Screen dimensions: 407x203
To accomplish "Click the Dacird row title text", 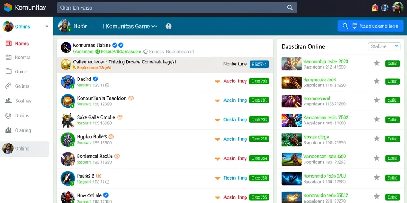I will [x=84, y=79].
